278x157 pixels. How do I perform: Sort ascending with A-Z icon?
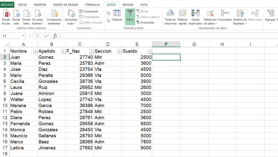click(x=109, y=13)
